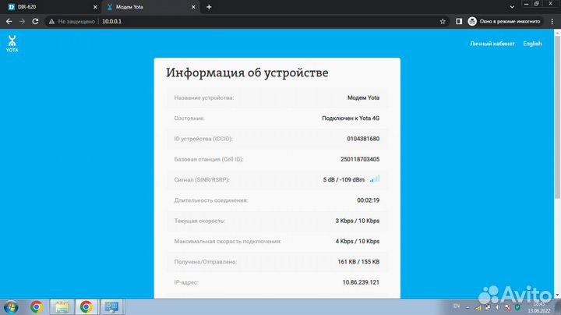
Task: Reload the page with refresh icon
Action: [35, 22]
